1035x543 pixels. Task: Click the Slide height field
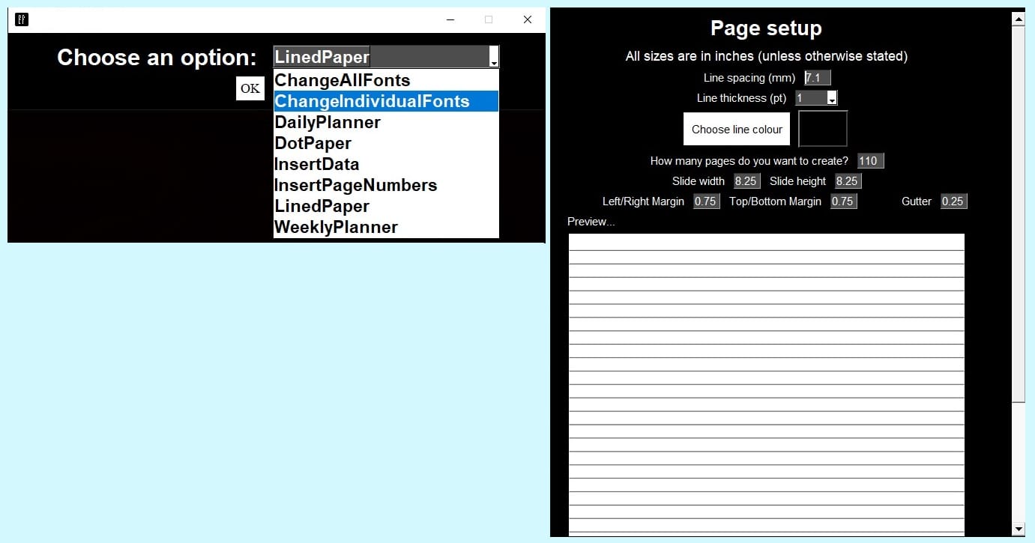point(848,181)
